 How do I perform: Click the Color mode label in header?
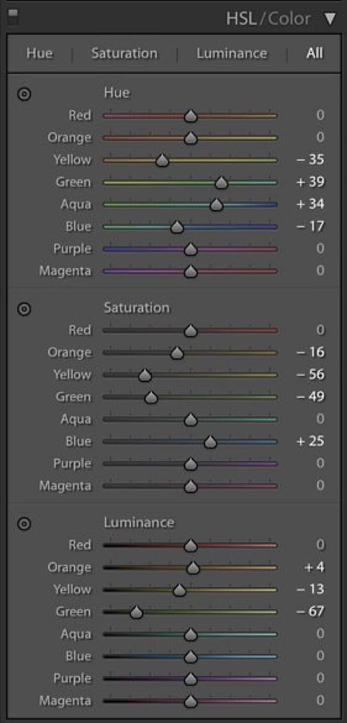coord(291,19)
